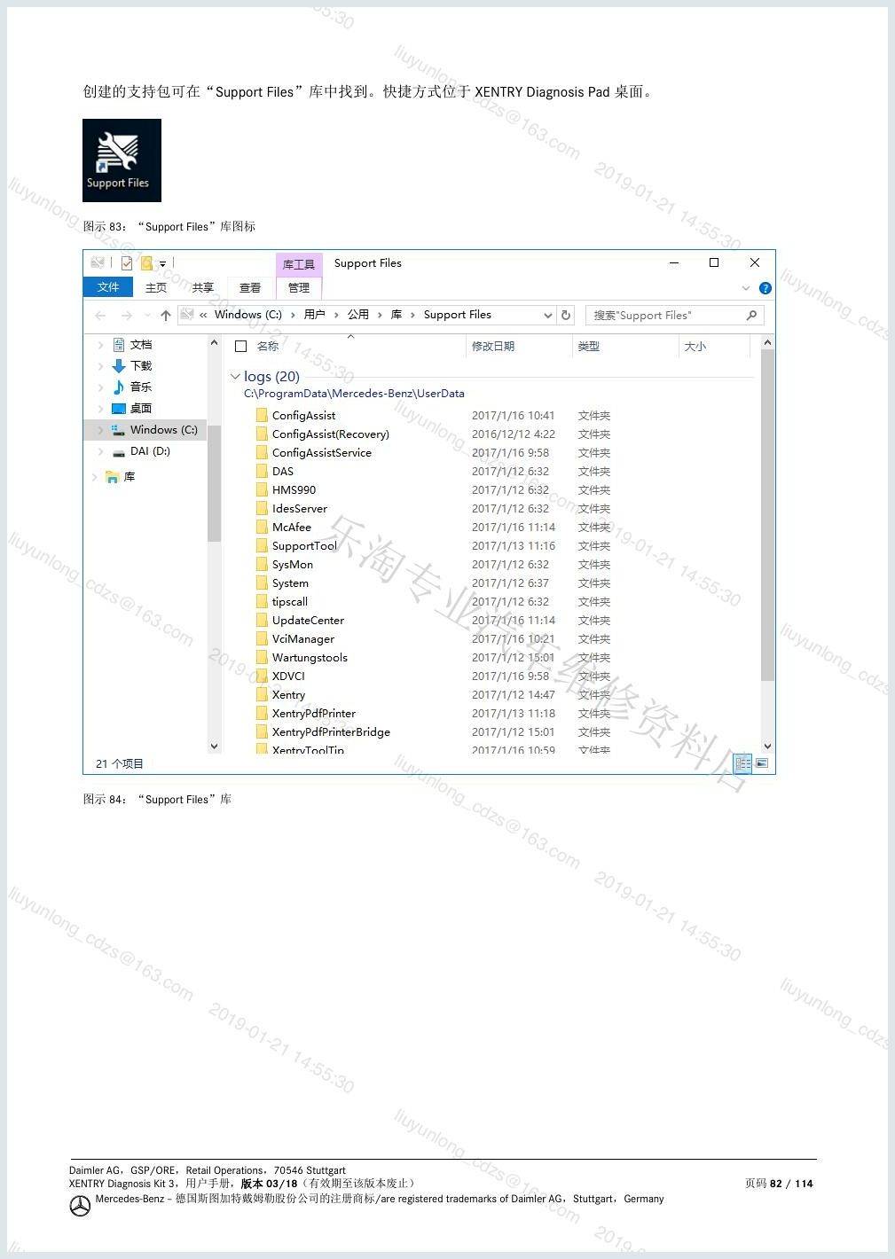Select the McAfee folder
Image resolution: width=895 pixels, height=1259 pixels.
[291, 528]
